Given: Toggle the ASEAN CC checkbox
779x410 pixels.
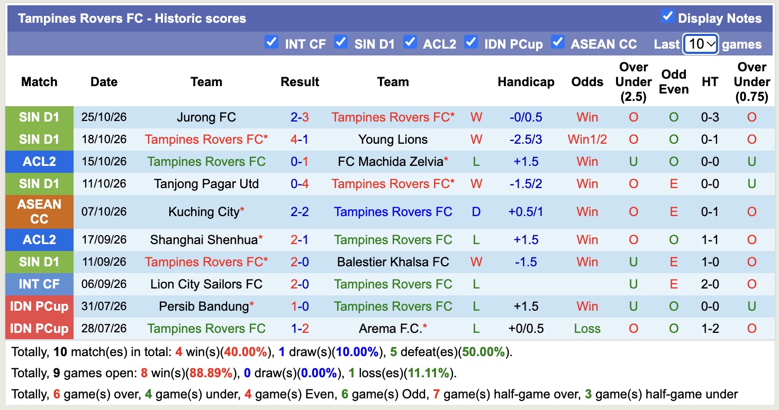Looking at the screenshot, I should click(557, 42).
